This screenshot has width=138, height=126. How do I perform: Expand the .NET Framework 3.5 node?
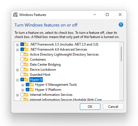[x=17, y=45]
